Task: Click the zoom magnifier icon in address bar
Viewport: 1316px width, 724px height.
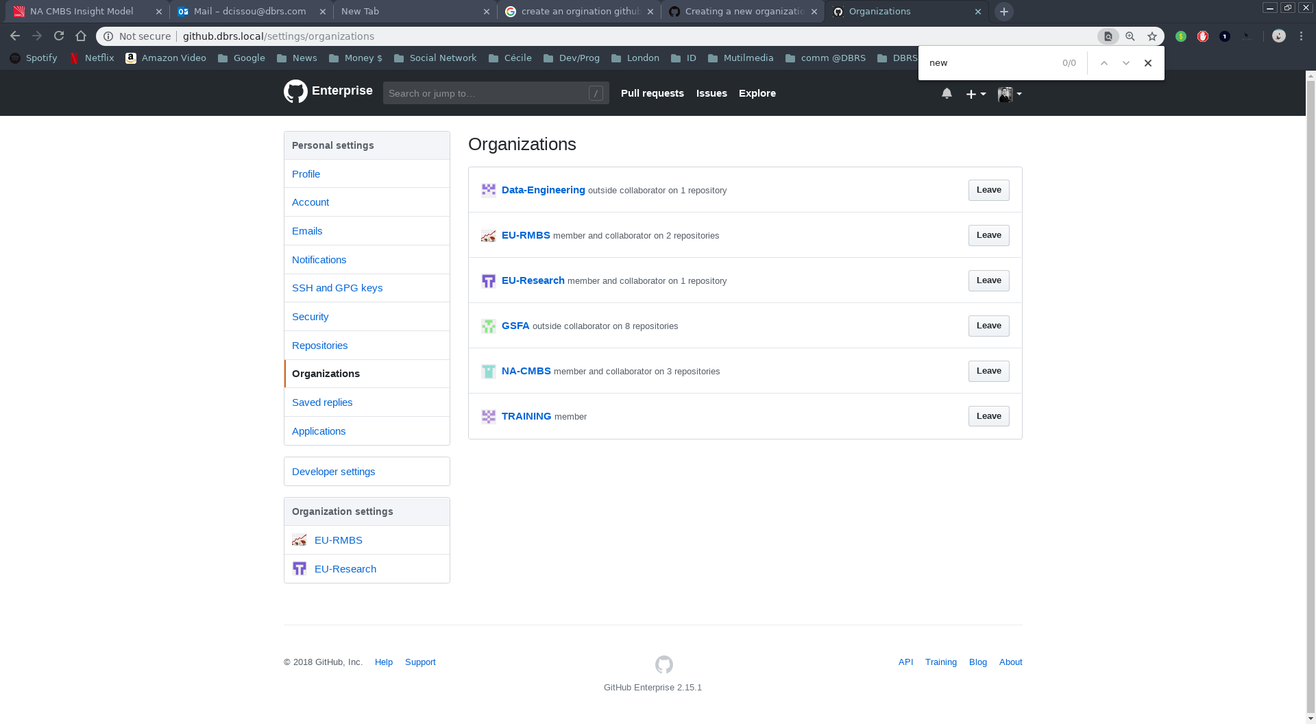Action: tap(1130, 36)
